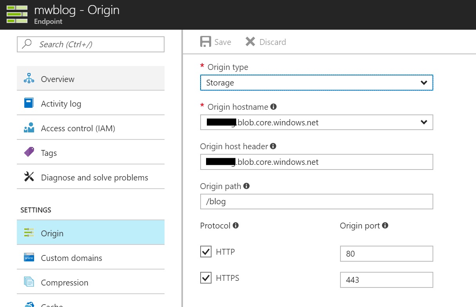
Task: Click info icon next to Origin hostname
Action: (273, 106)
